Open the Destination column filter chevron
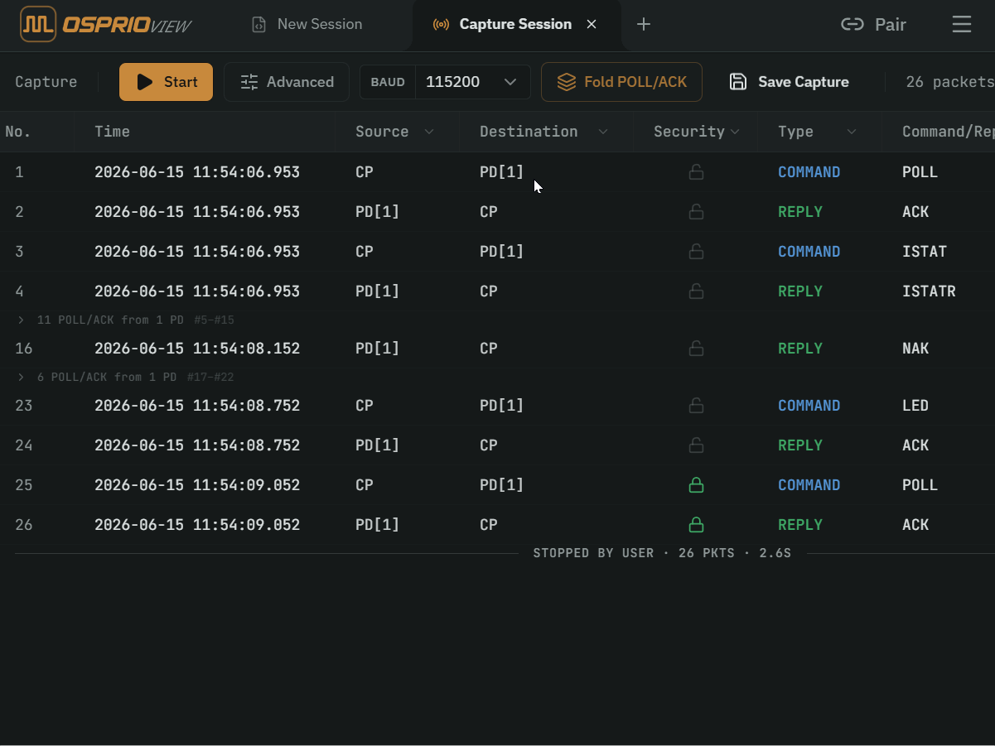995x746 pixels. click(x=603, y=132)
